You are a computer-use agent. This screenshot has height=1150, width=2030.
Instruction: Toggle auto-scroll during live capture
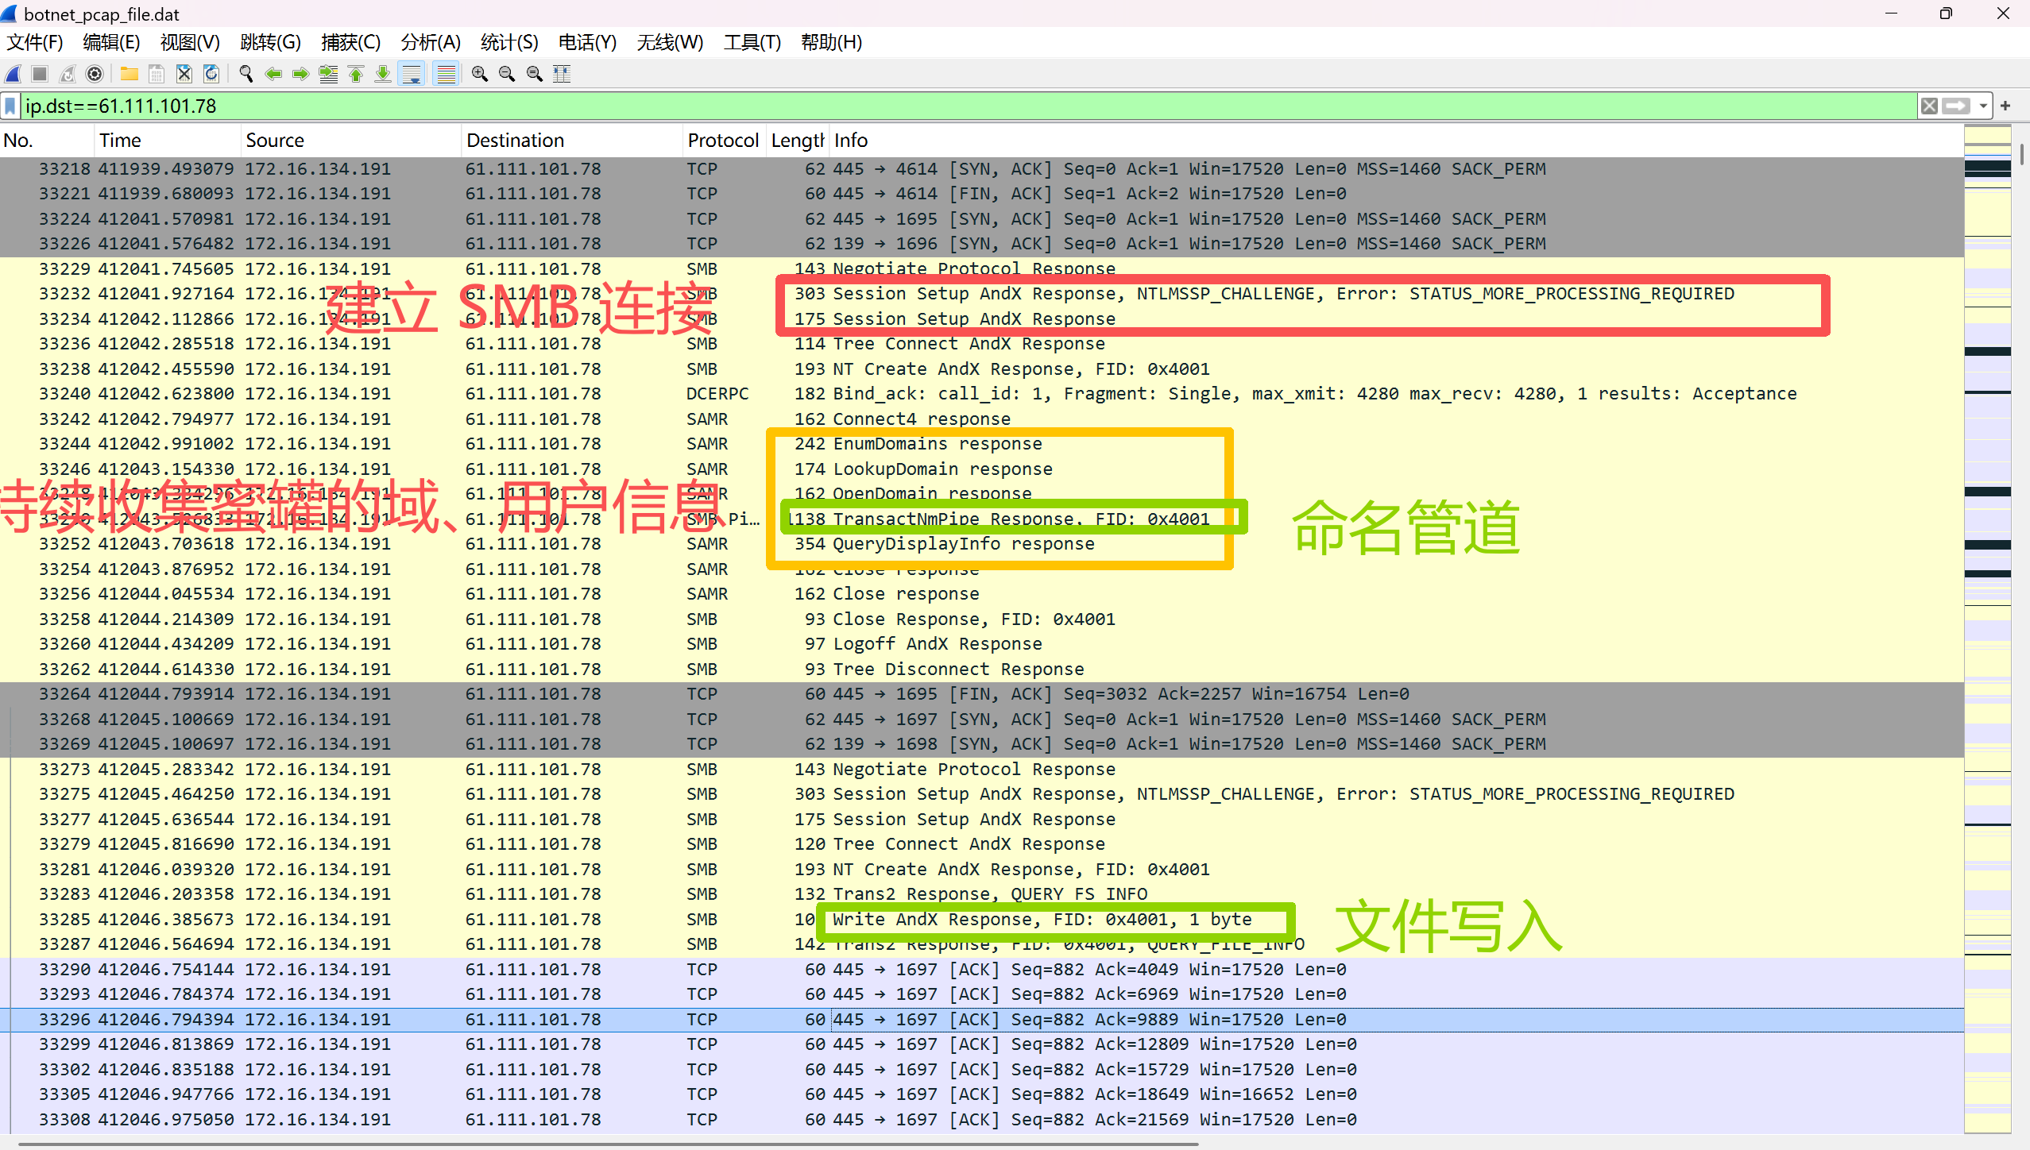[x=412, y=74]
